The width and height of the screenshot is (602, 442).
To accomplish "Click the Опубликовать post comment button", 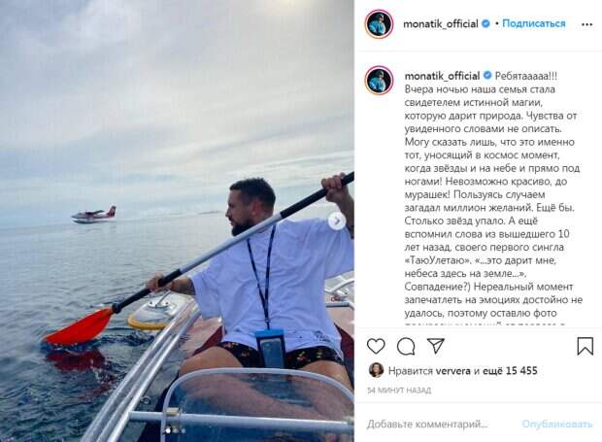I will point(557,425).
